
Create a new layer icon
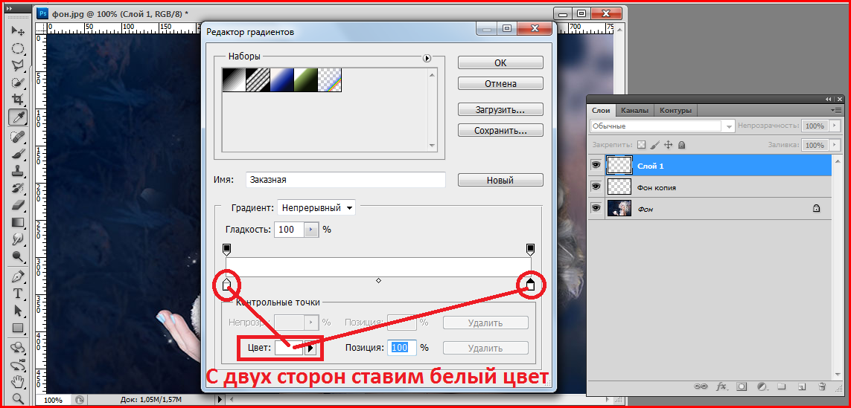(x=802, y=386)
